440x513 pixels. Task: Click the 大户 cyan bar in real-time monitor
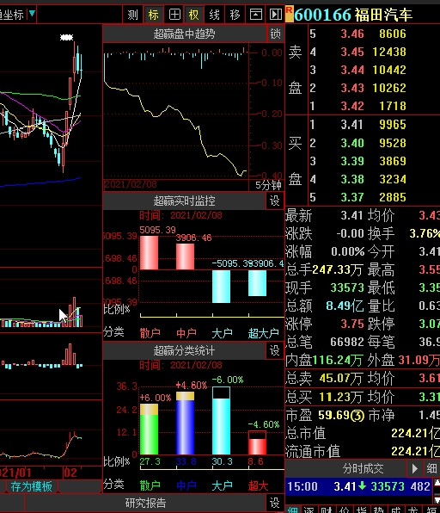click(221, 287)
